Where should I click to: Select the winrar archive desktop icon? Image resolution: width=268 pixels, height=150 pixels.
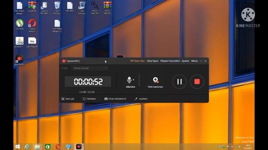(x=32, y=7)
